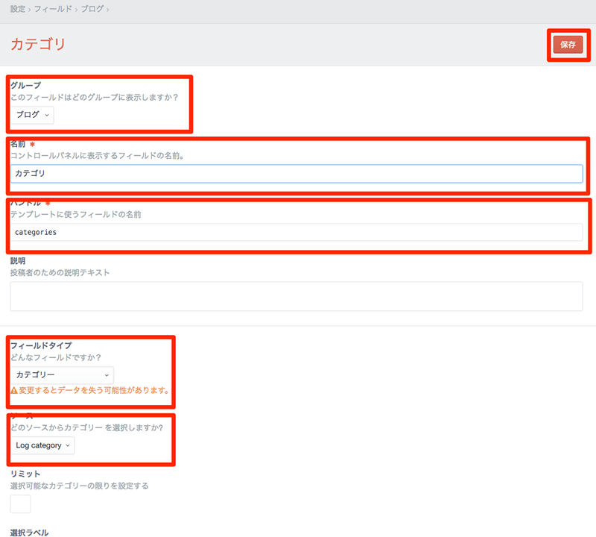Navigate to フィールド breadcrumb link
This screenshot has width=596, height=537.
tap(54, 9)
